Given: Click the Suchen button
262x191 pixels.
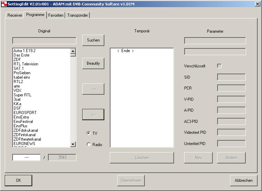Looking at the screenshot, I should click(93, 40).
